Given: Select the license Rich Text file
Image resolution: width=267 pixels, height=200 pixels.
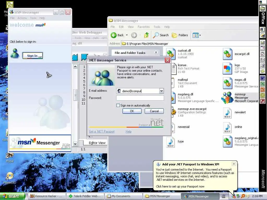Looking at the screenshot, I should (x=182, y=65).
